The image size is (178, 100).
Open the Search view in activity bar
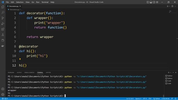(x=3, y=12)
